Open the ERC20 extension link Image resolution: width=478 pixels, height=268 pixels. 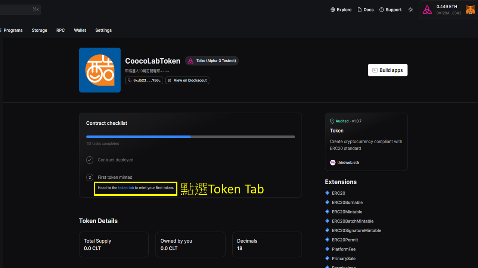[338, 193]
